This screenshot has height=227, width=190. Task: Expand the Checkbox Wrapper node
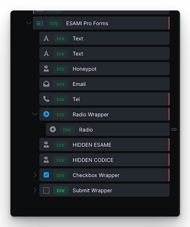click(35, 175)
